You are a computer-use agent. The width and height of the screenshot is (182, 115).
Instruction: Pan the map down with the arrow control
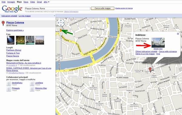coord(61,25)
